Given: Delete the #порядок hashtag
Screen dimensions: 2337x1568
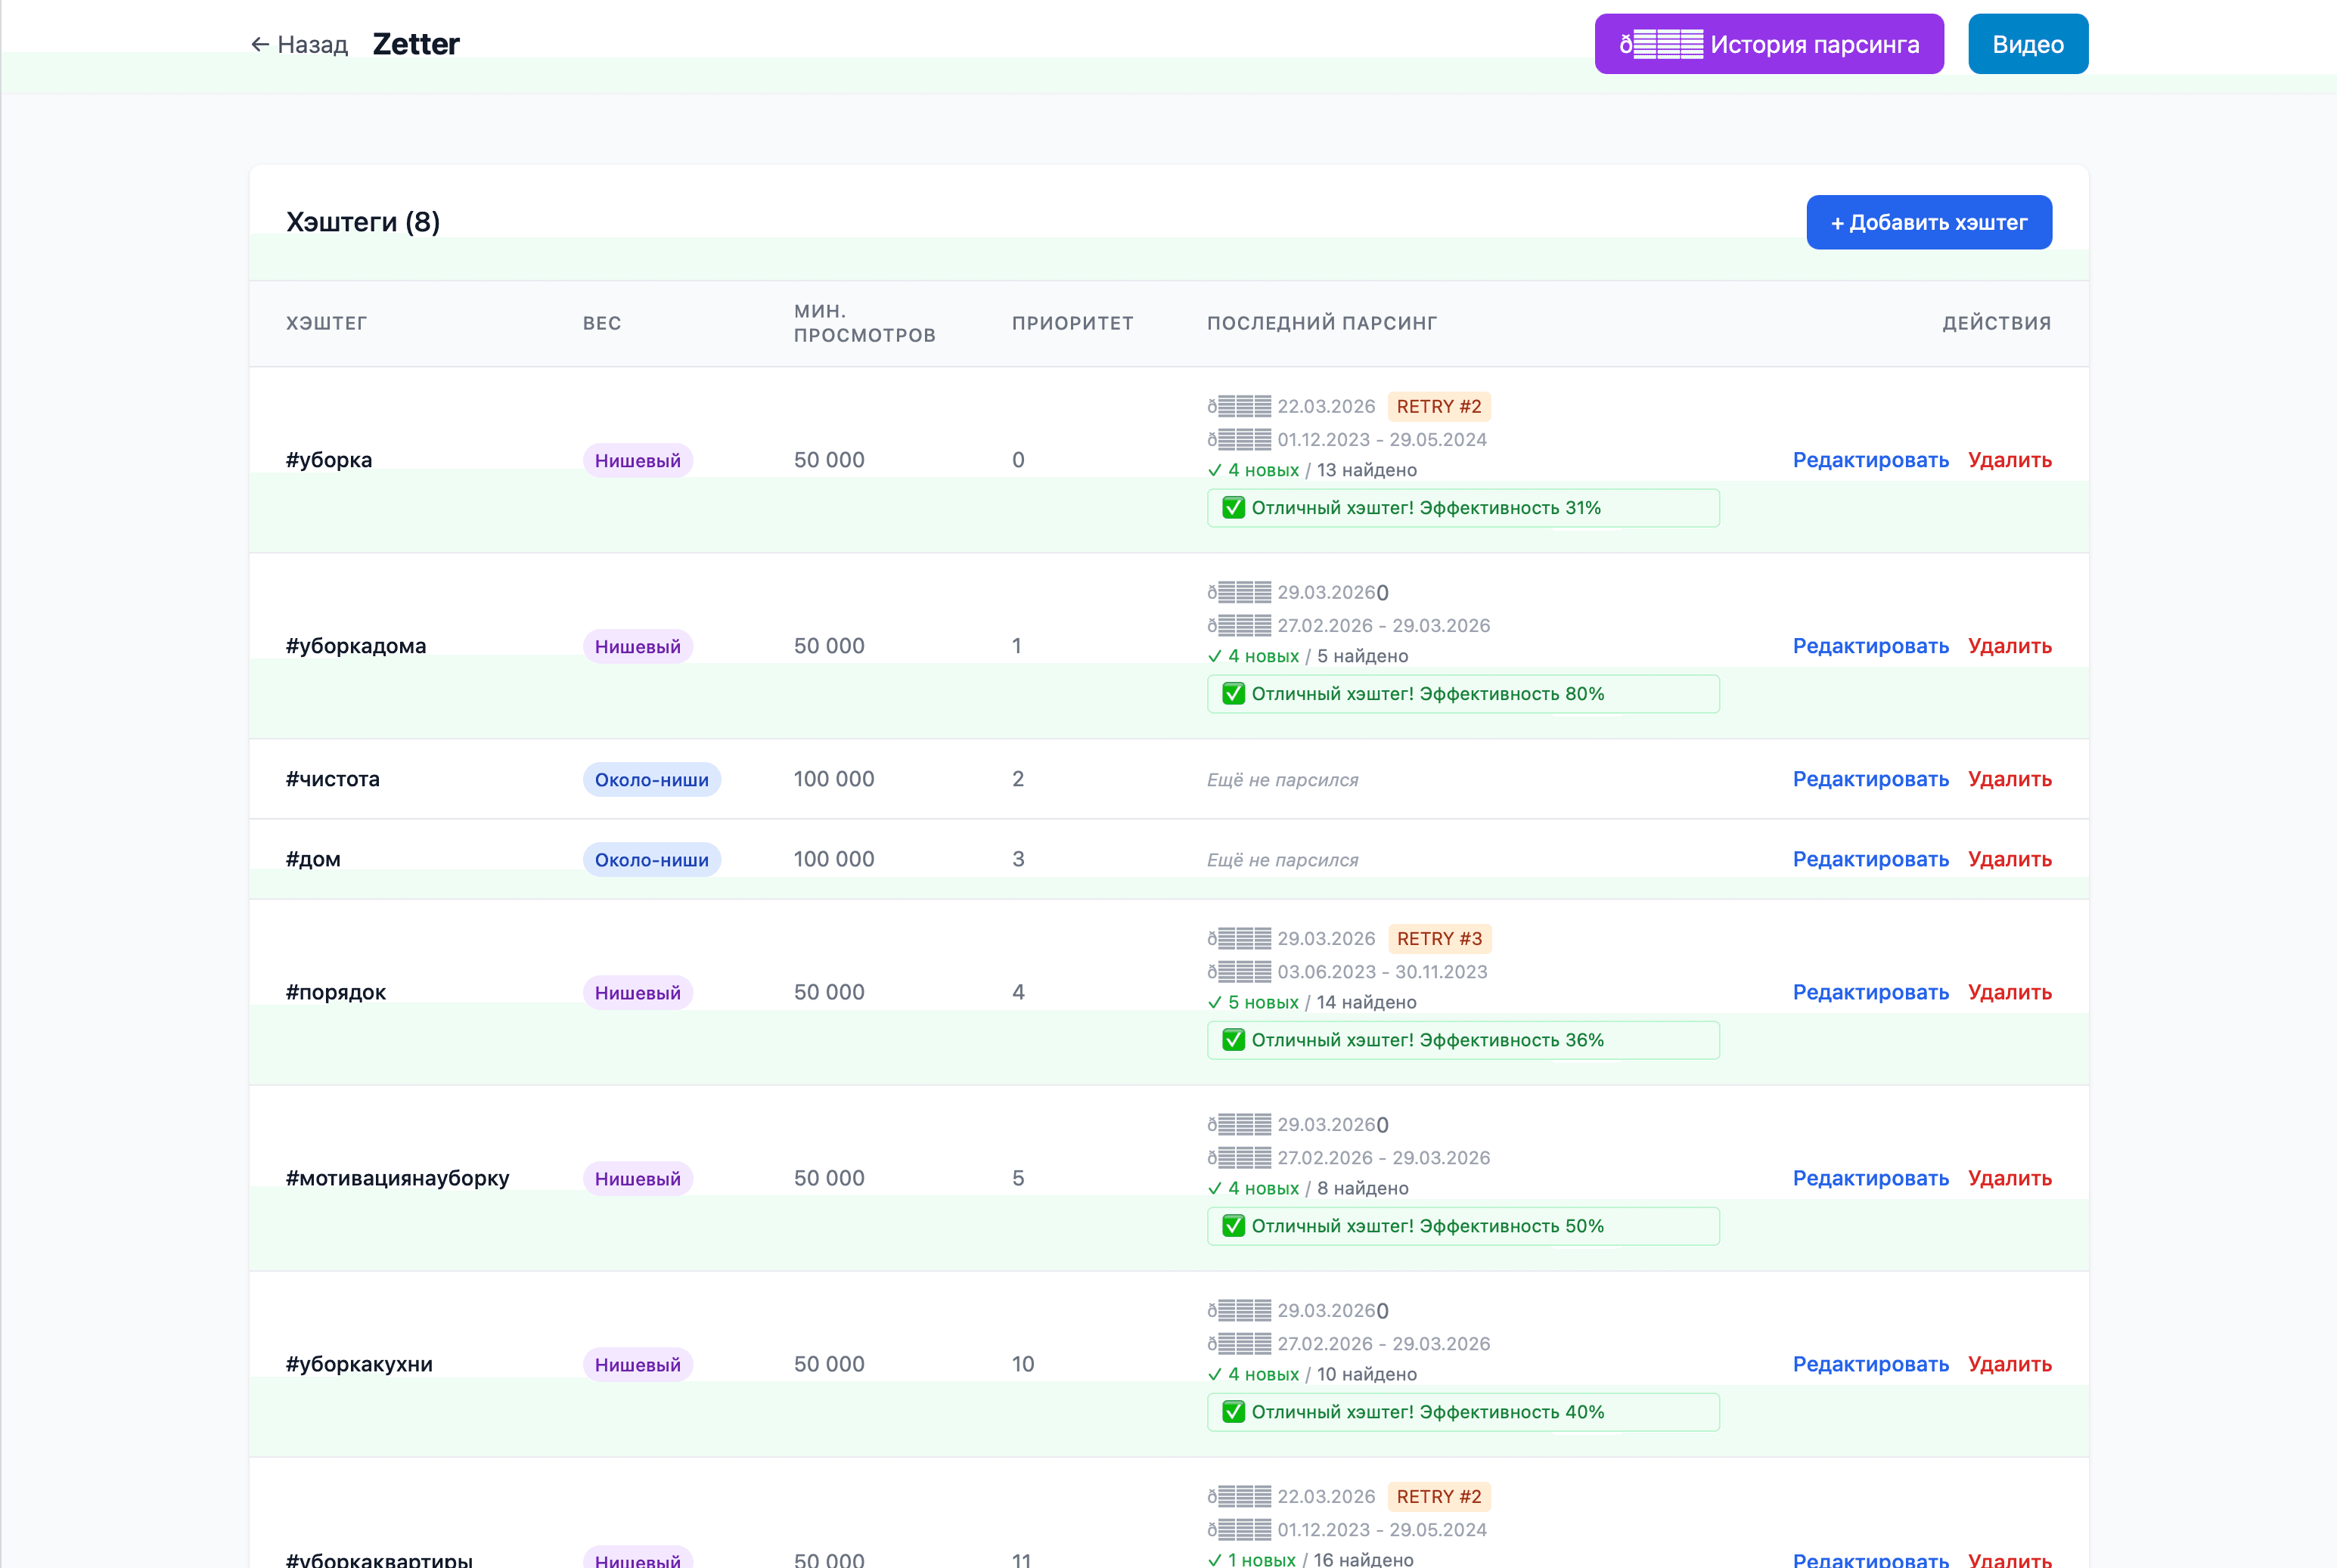Looking at the screenshot, I should pyautogui.click(x=2009, y=992).
